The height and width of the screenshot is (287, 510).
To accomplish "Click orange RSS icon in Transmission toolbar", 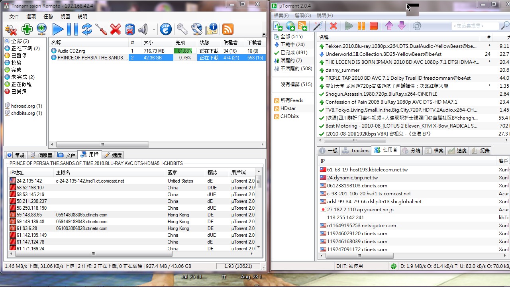I will click(228, 29).
